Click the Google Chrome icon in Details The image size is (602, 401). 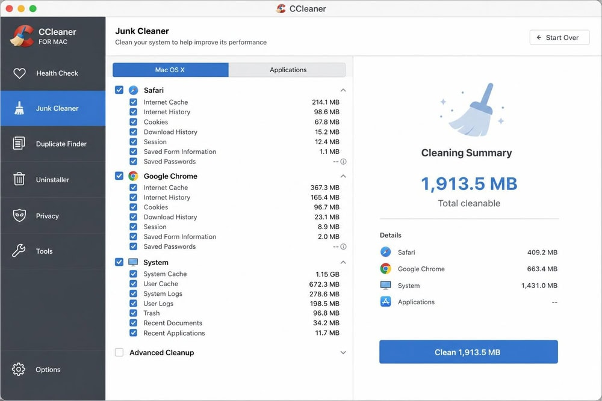tap(385, 268)
